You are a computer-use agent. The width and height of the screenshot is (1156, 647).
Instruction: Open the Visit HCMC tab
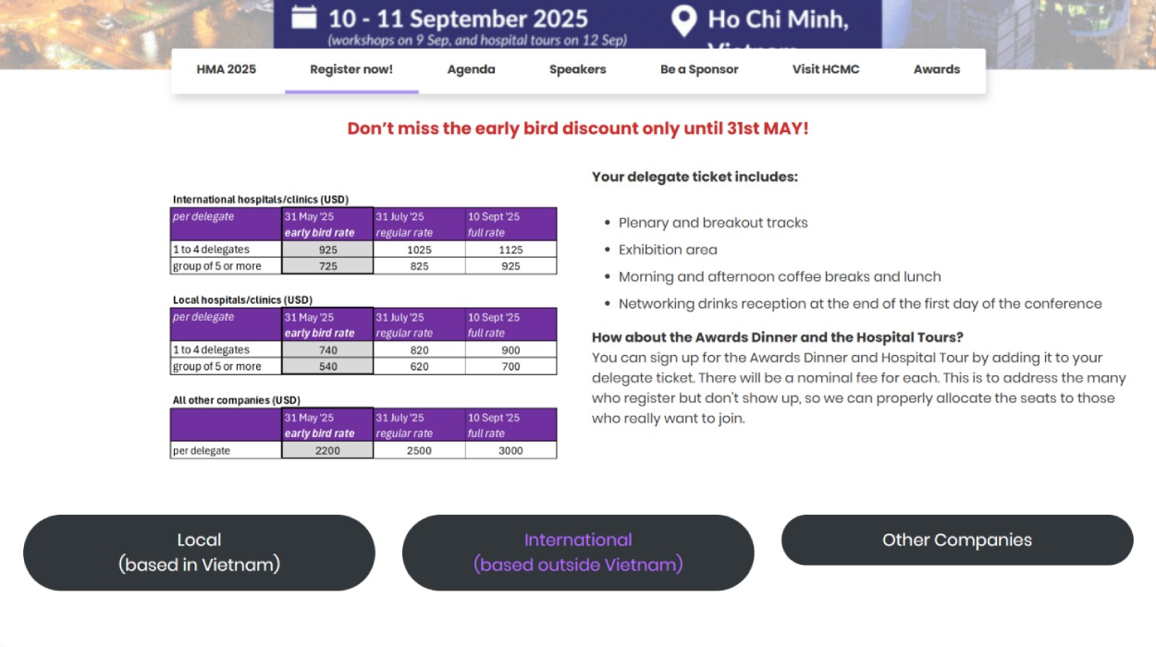[x=825, y=69]
